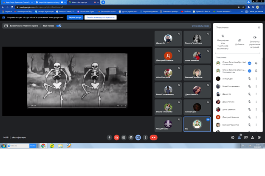Open Евгений Чернигов three-dot menu
The image size is (265, 176).
[256, 125]
